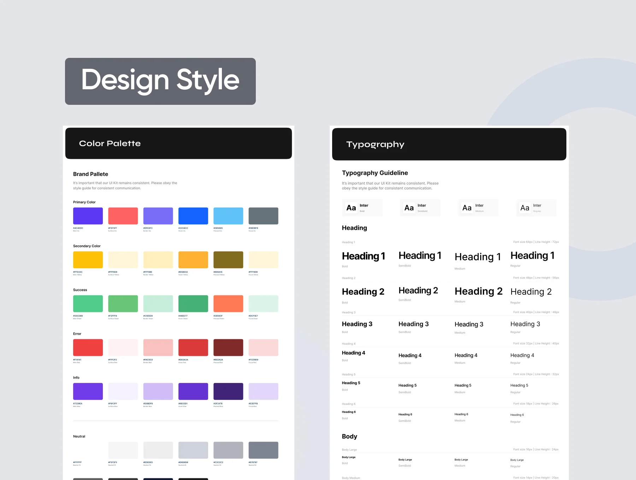This screenshot has height=480, width=636.
Task: Select the Surface Iris #F5F5FF swatch
Action: point(123,216)
